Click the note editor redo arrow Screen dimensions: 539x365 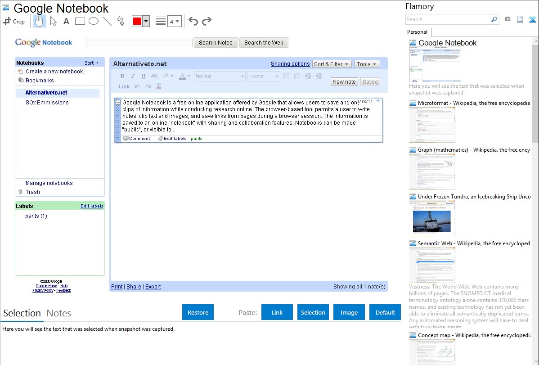148,86
